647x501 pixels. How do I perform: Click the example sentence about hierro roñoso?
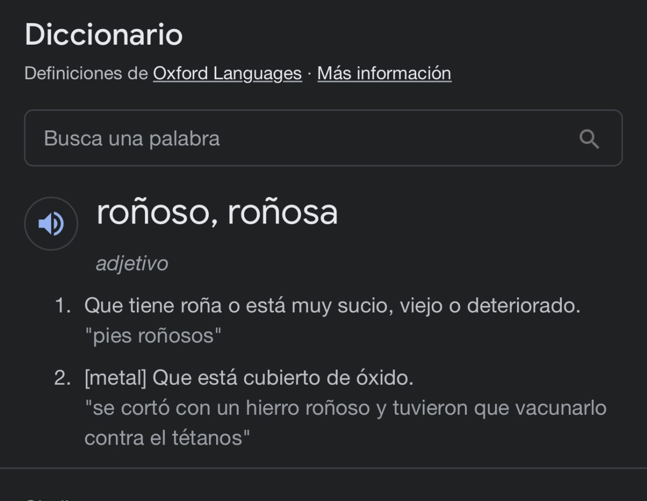346,423
